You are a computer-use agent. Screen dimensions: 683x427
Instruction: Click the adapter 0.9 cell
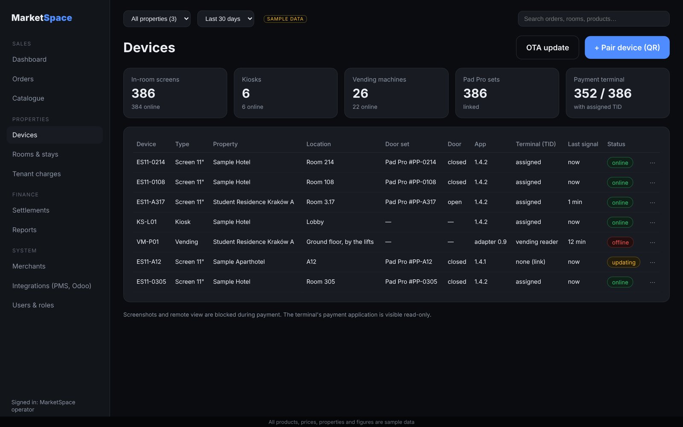(x=490, y=242)
